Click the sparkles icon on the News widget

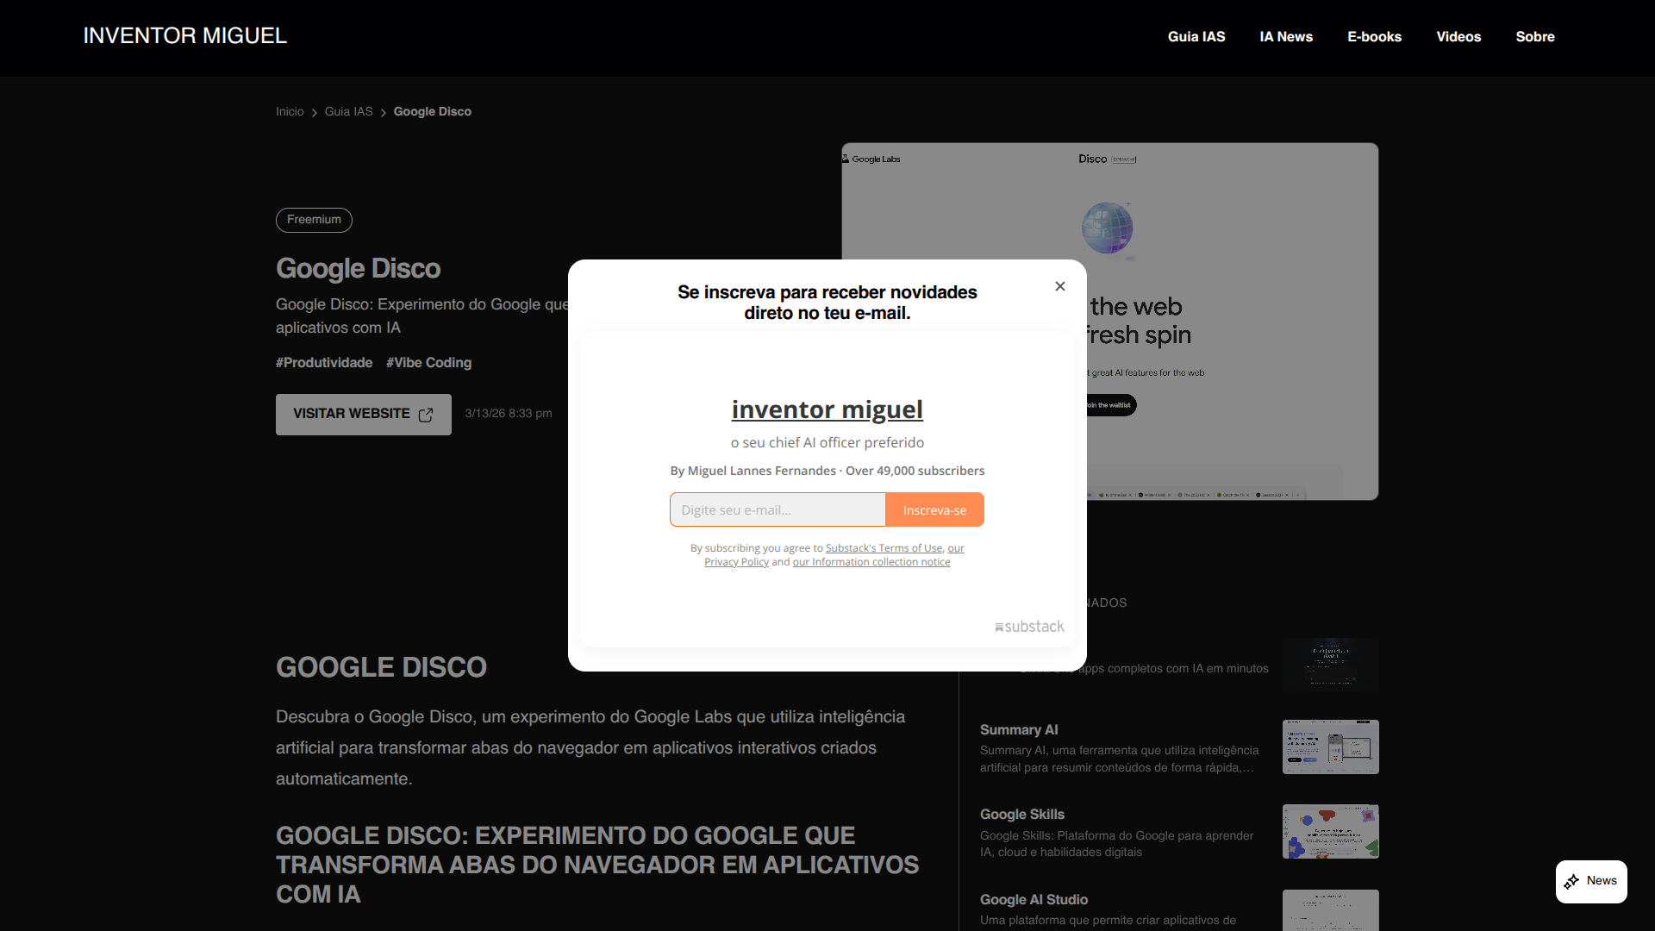pyautogui.click(x=1571, y=881)
